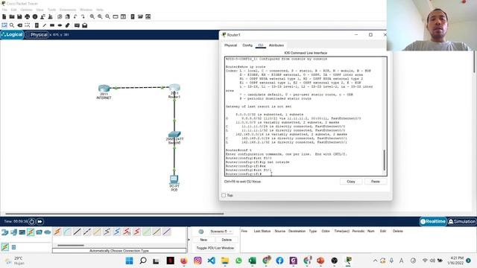The height and width of the screenshot is (268, 477).
Task: Switch to Simulation mode
Action: 462,222
